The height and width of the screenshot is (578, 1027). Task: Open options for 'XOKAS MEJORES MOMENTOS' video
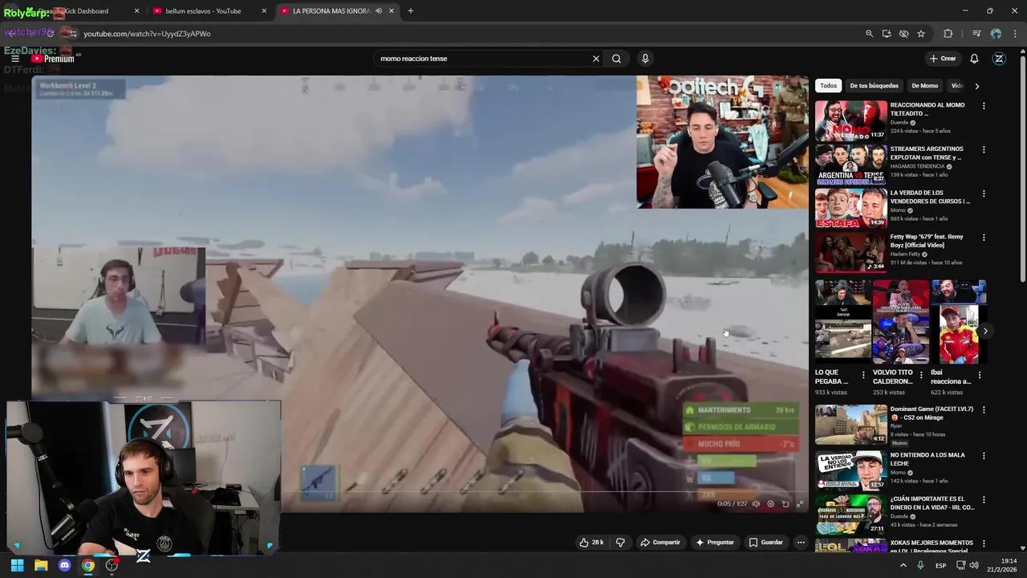click(x=984, y=543)
